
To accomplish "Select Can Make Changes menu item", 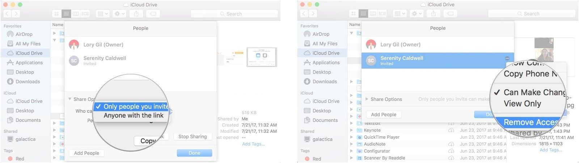I will tap(532, 93).
